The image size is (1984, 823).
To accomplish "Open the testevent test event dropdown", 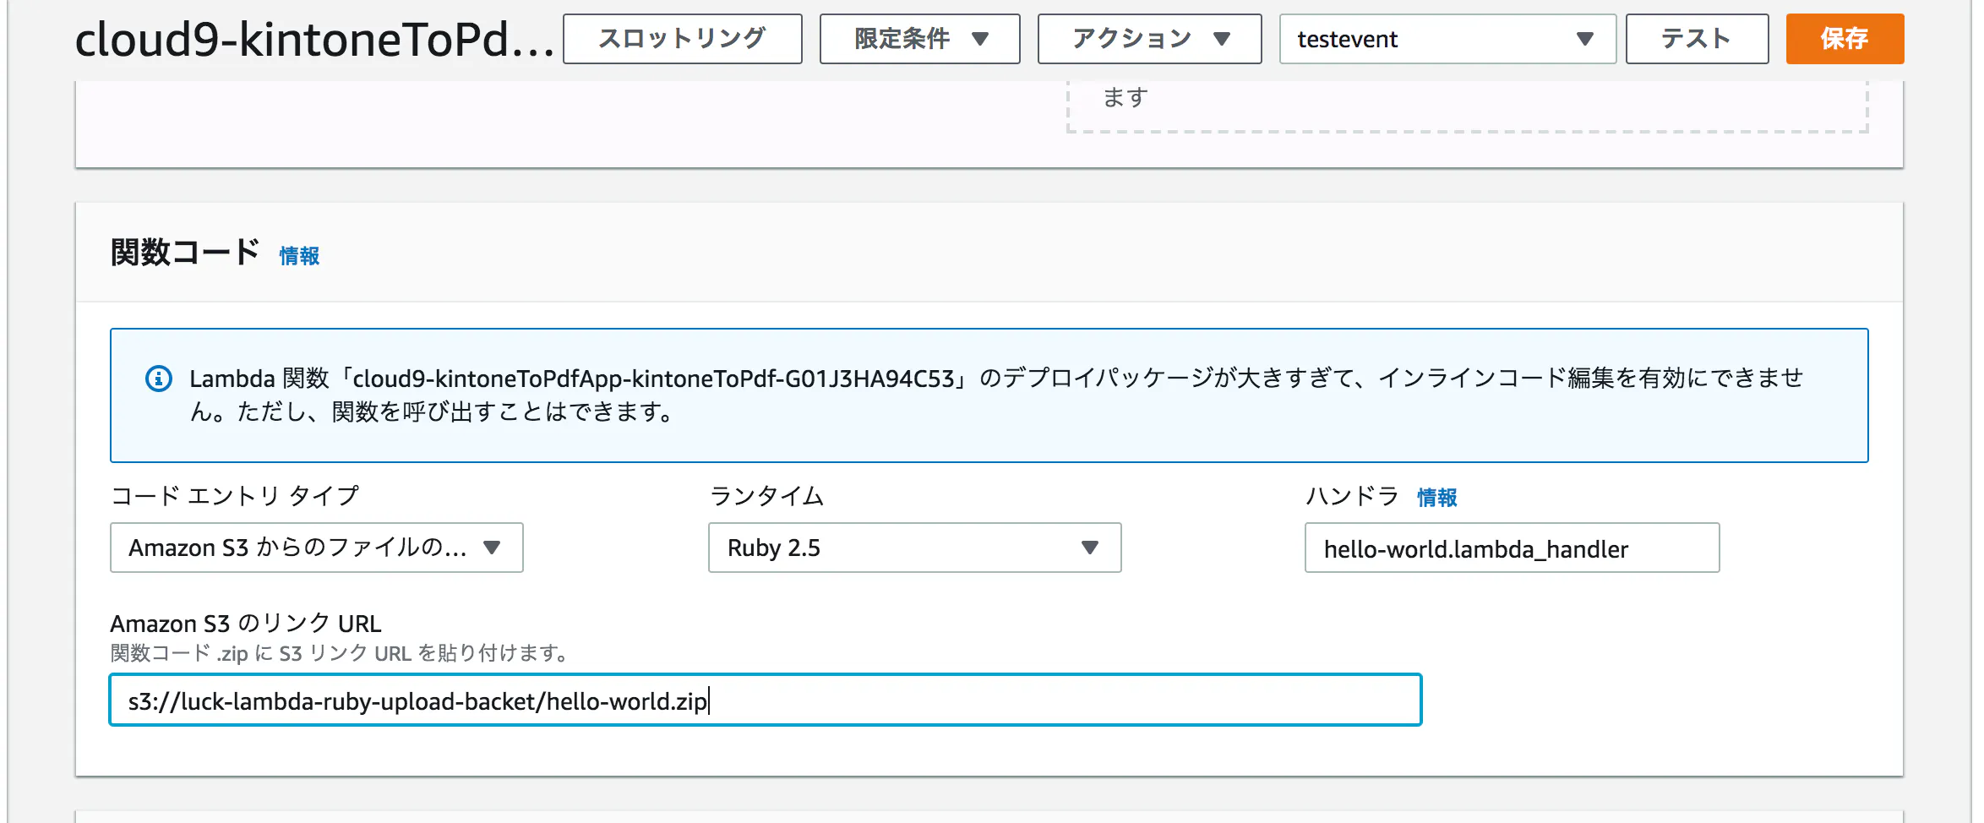I will click(1448, 39).
